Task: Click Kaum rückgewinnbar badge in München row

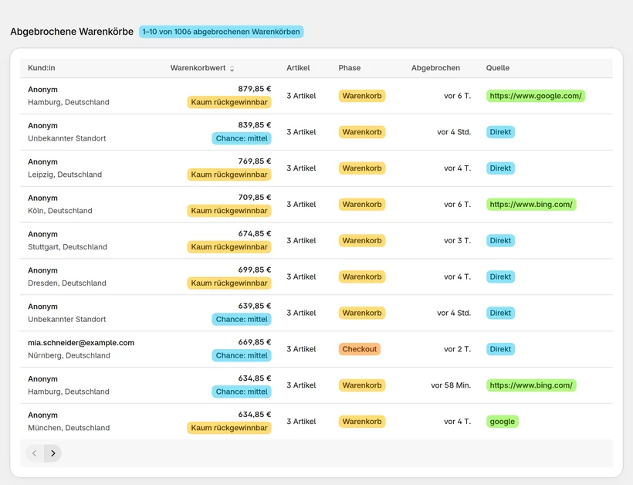Action: point(229,428)
